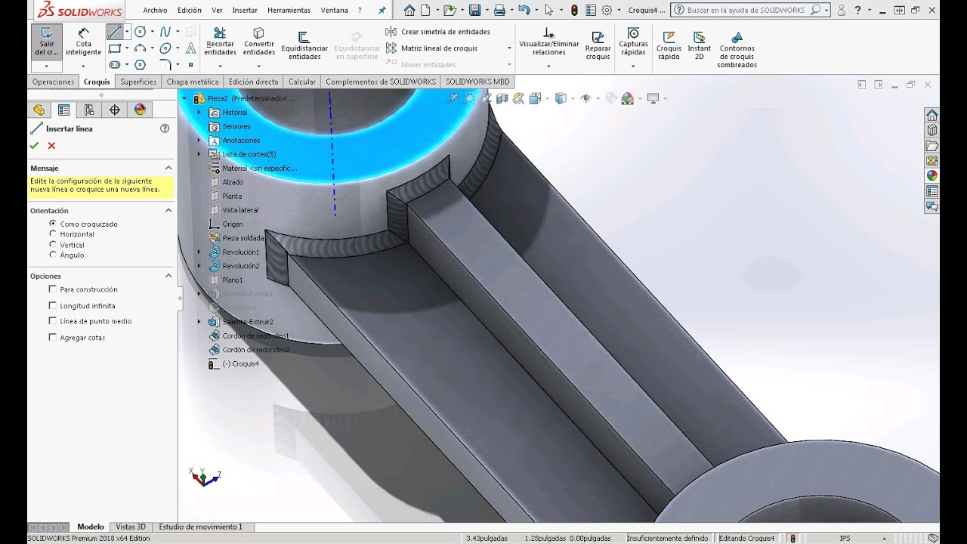The image size is (967, 544).
Task: Select the Circle sketch tool
Action: pyautogui.click(x=140, y=32)
